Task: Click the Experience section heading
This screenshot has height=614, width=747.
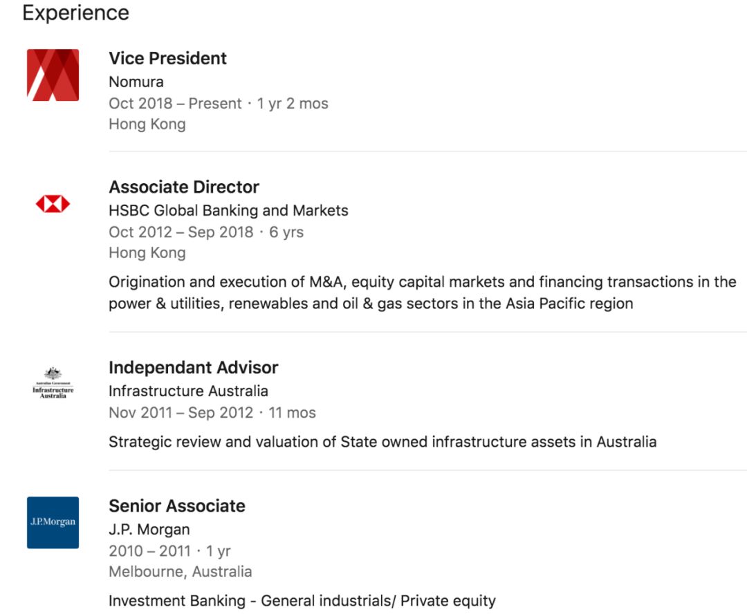Action: click(x=75, y=13)
